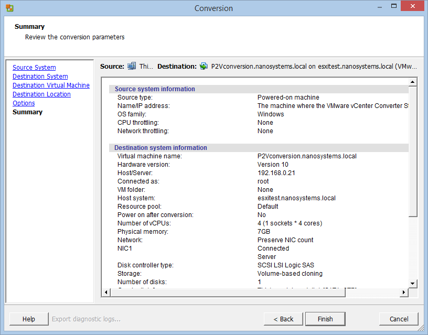Click the Source computer icon
Screen dimensions: 428x335
click(x=132, y=66)
